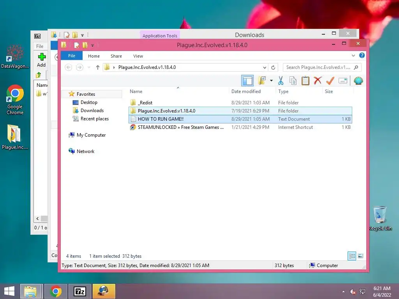Open the recent locations dropdown arrow
Image resolution: width=399 pixels, height=299 pixels.
click(89, 67)
